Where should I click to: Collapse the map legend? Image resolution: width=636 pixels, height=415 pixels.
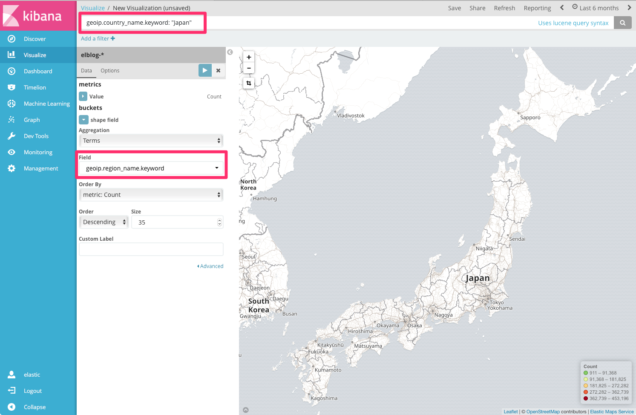pos(245,409)
